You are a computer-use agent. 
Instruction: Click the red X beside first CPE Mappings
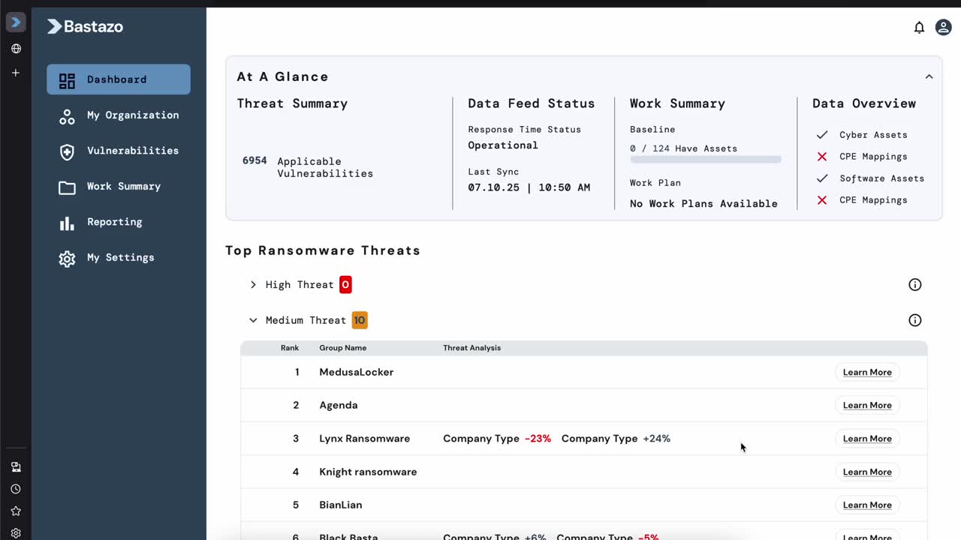click(822, 157)
